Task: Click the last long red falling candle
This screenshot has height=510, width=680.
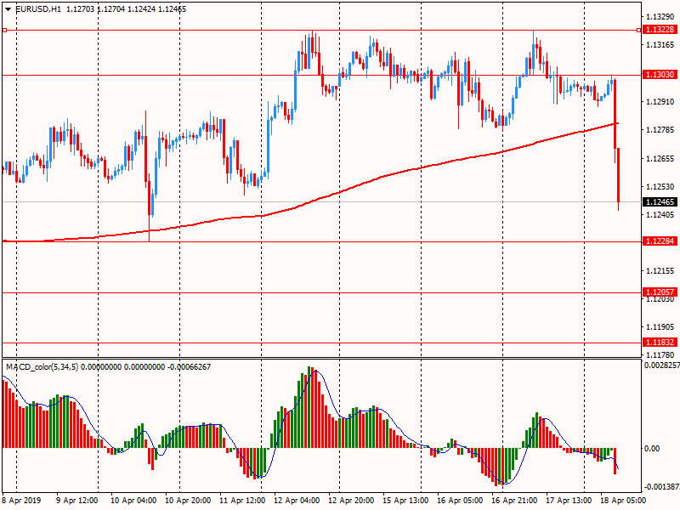Action: 618,174
